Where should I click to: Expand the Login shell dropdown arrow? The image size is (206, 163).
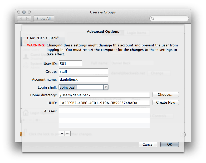(105, 87)
